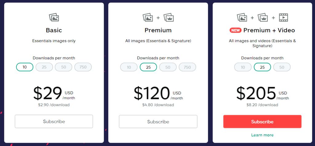Select 50 downloads in Basic plan

[63, 67]
